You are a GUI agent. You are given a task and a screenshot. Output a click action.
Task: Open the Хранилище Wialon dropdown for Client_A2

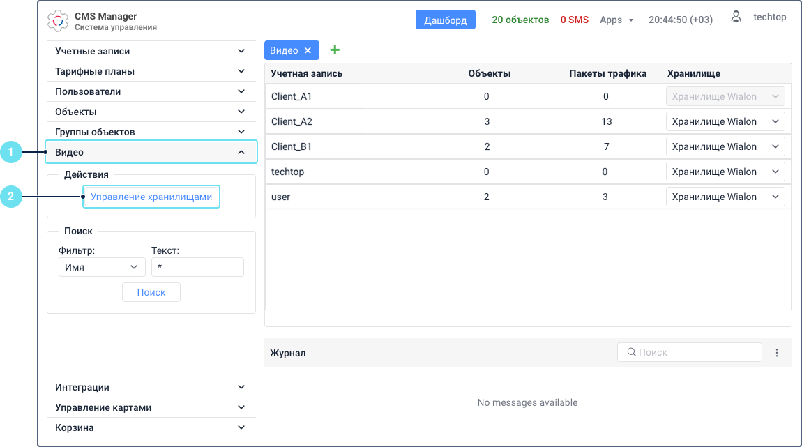coord(725,121)
